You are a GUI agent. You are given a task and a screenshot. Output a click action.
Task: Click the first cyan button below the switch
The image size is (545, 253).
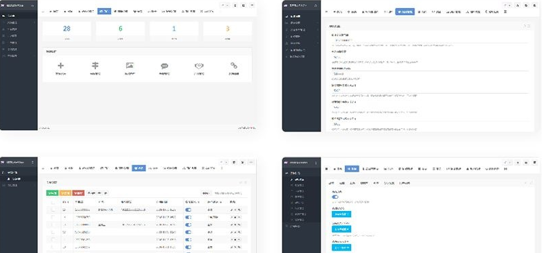[342, 214]
